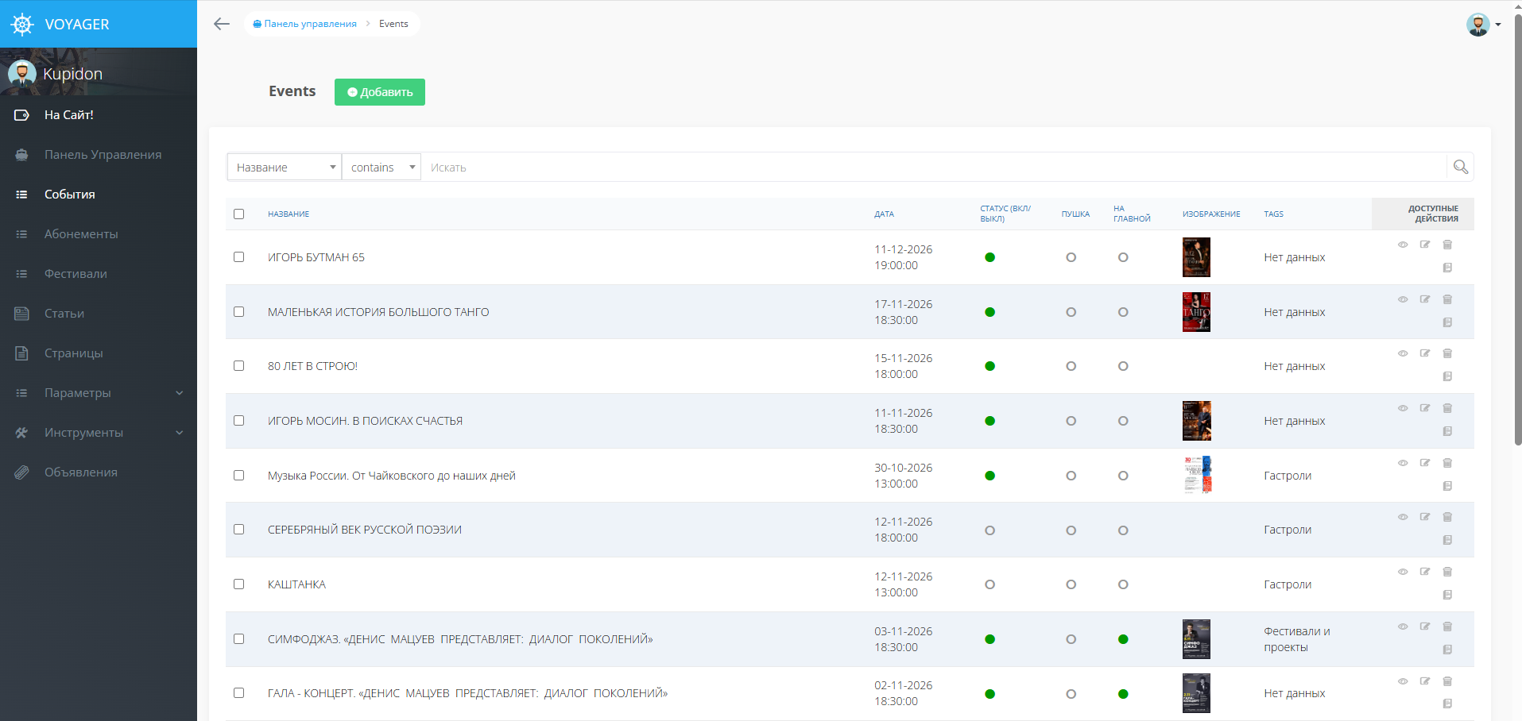Expand the Параметры sidebar menu
The width and height of the screenshot is (1522, 721).
pyautogui.click(x=99, y=393)
